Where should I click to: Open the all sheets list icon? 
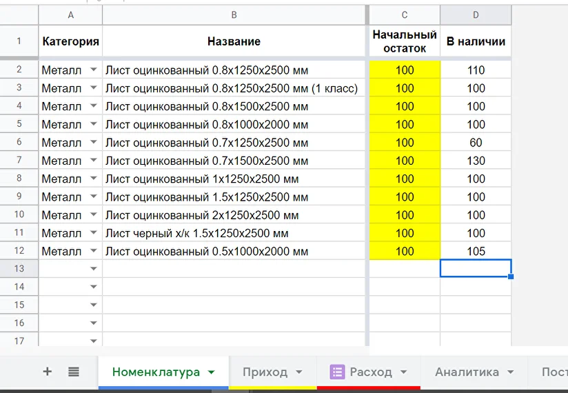coord(74,372)
